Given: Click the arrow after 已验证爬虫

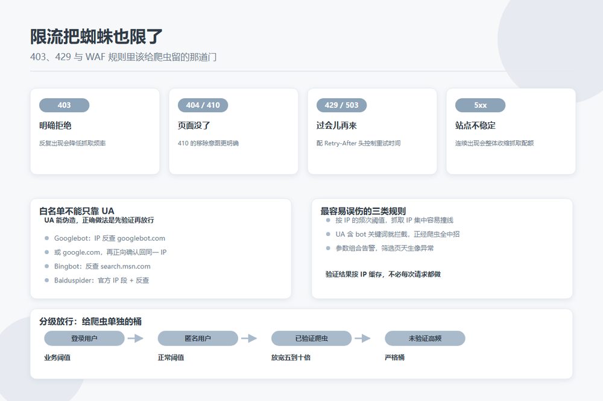Looking at the screenshot, I should pos(362,338).
